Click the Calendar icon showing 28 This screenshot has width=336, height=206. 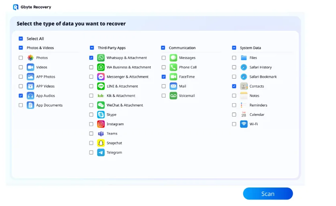pos(244,114)
